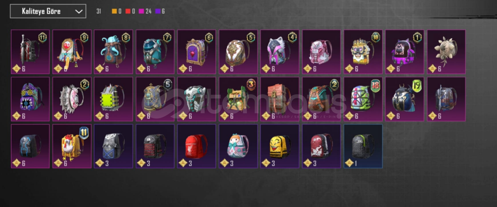Screen dimensions: 497x207
Task: Choose the neon green spiked backpack
Action: [113, 99]
